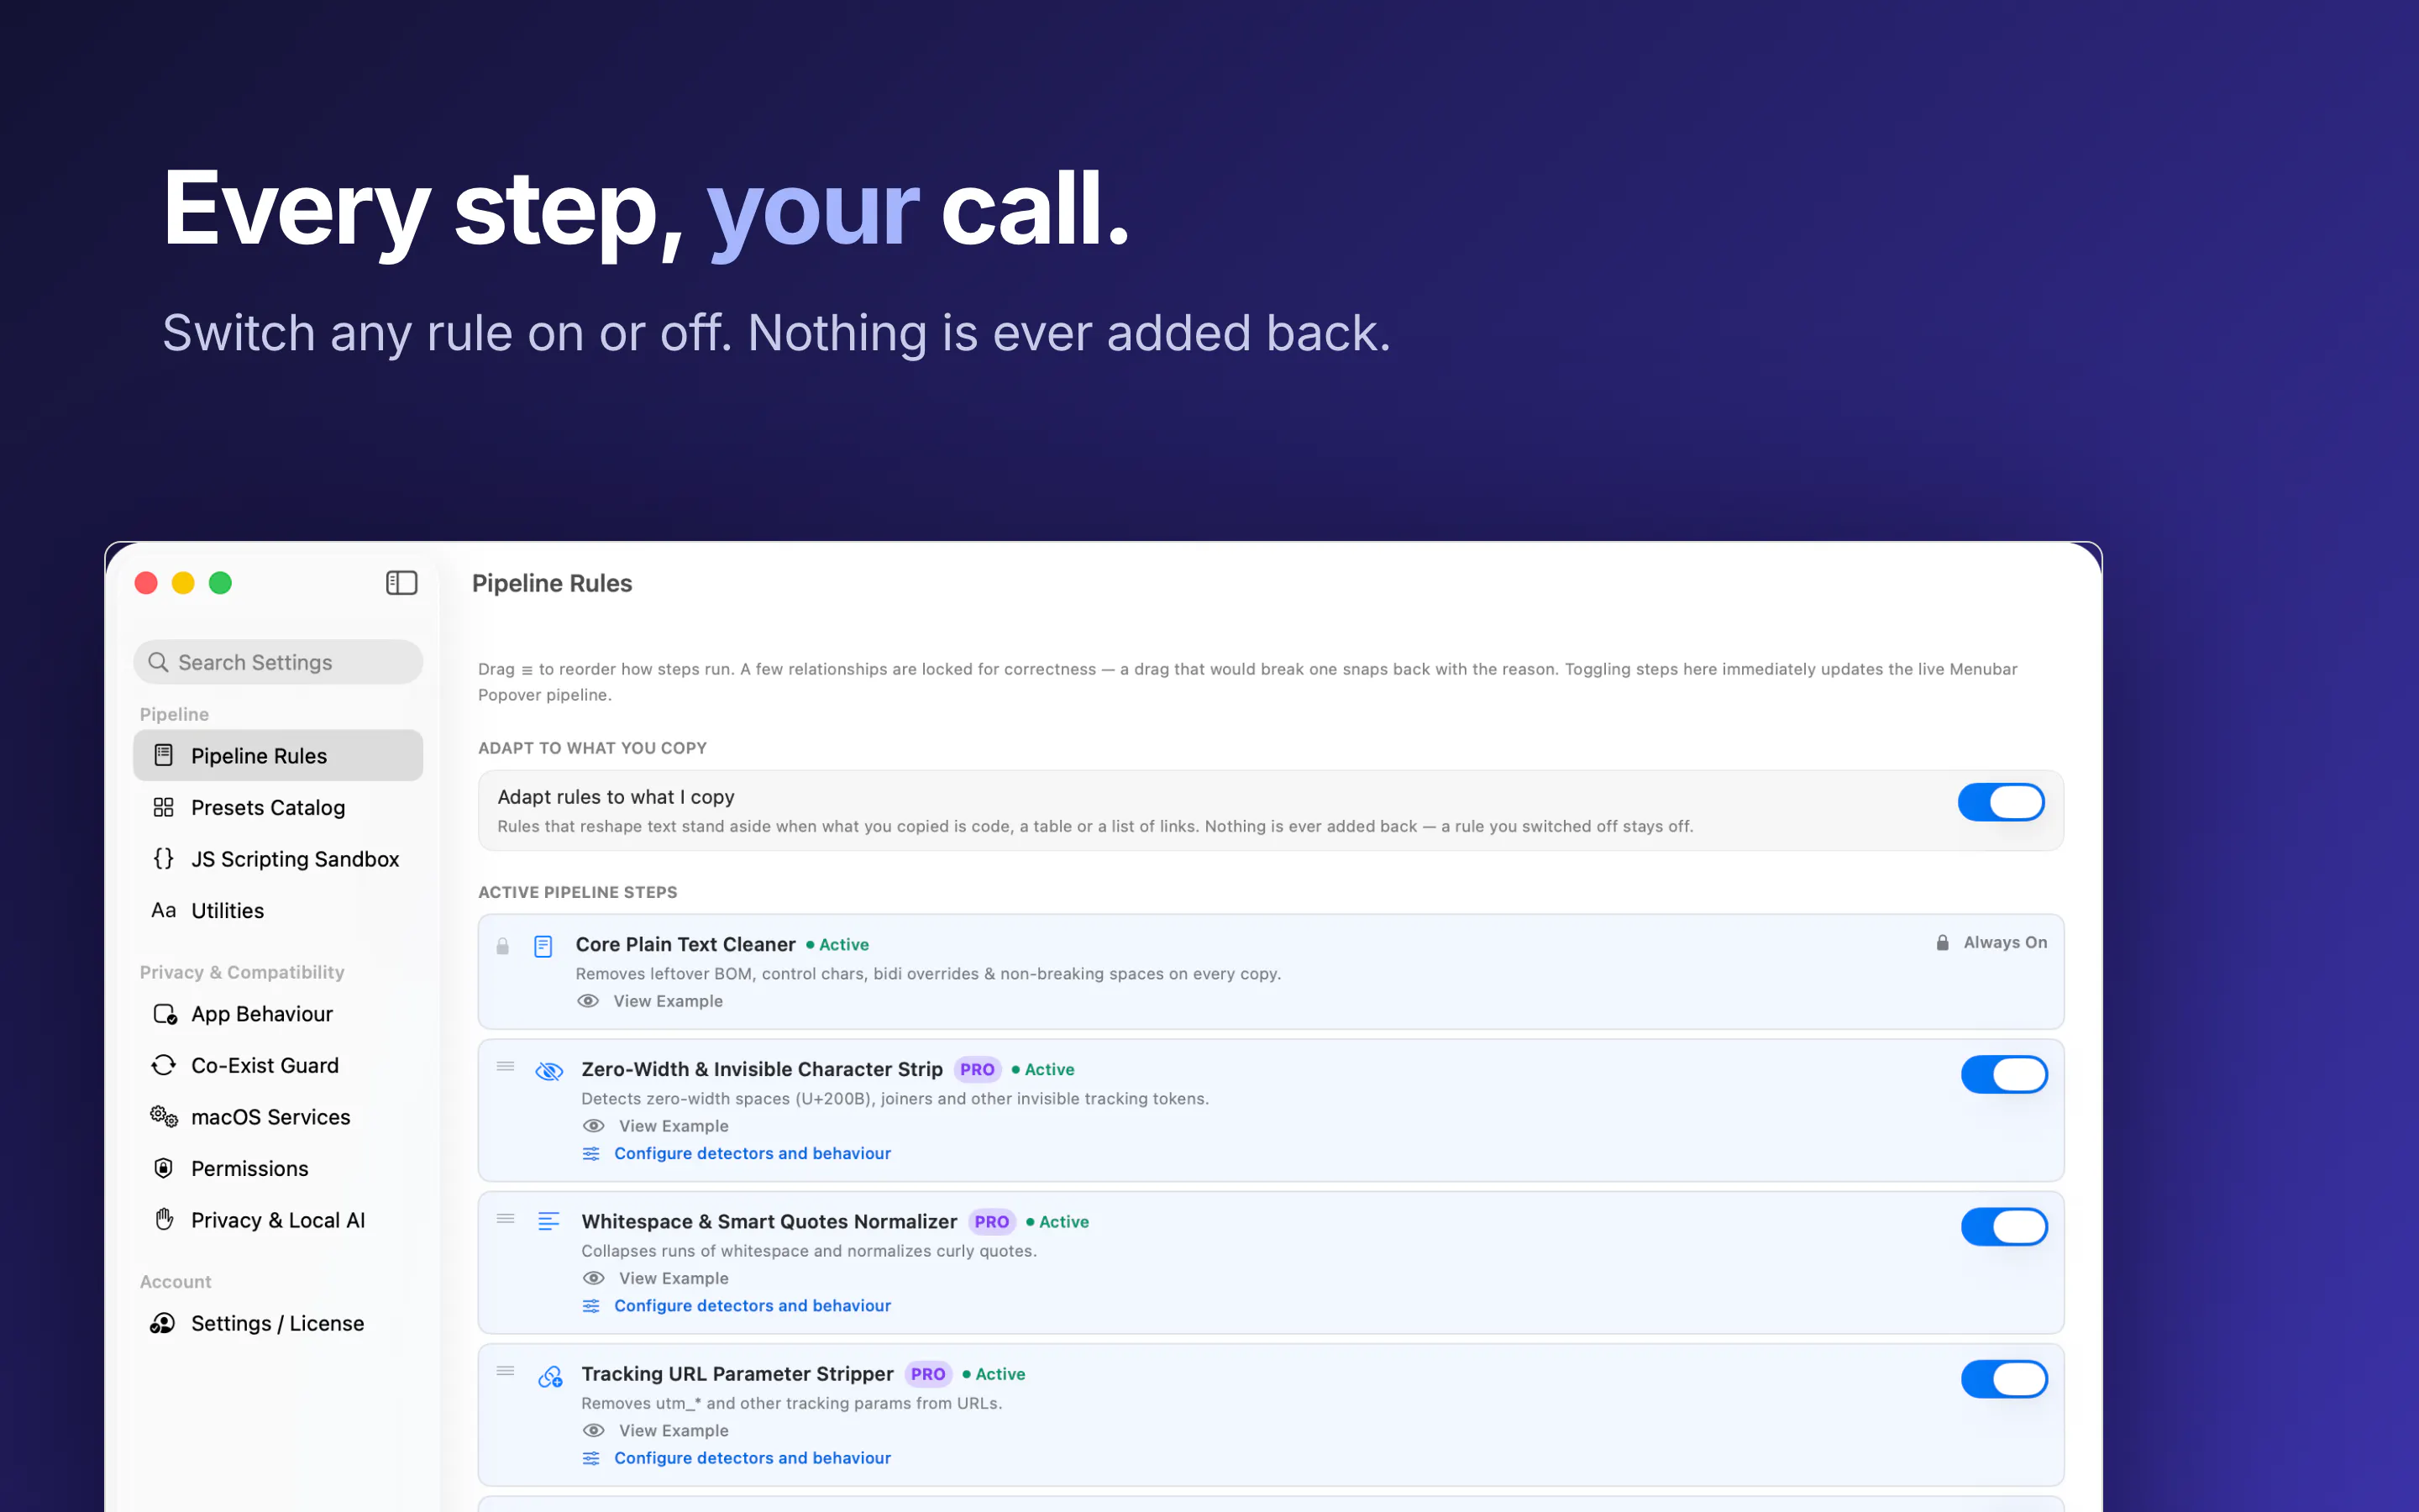
Task: Click the Co-Exist Guard sync icon
Action: pyautogui.click(x=164, y=1065)
